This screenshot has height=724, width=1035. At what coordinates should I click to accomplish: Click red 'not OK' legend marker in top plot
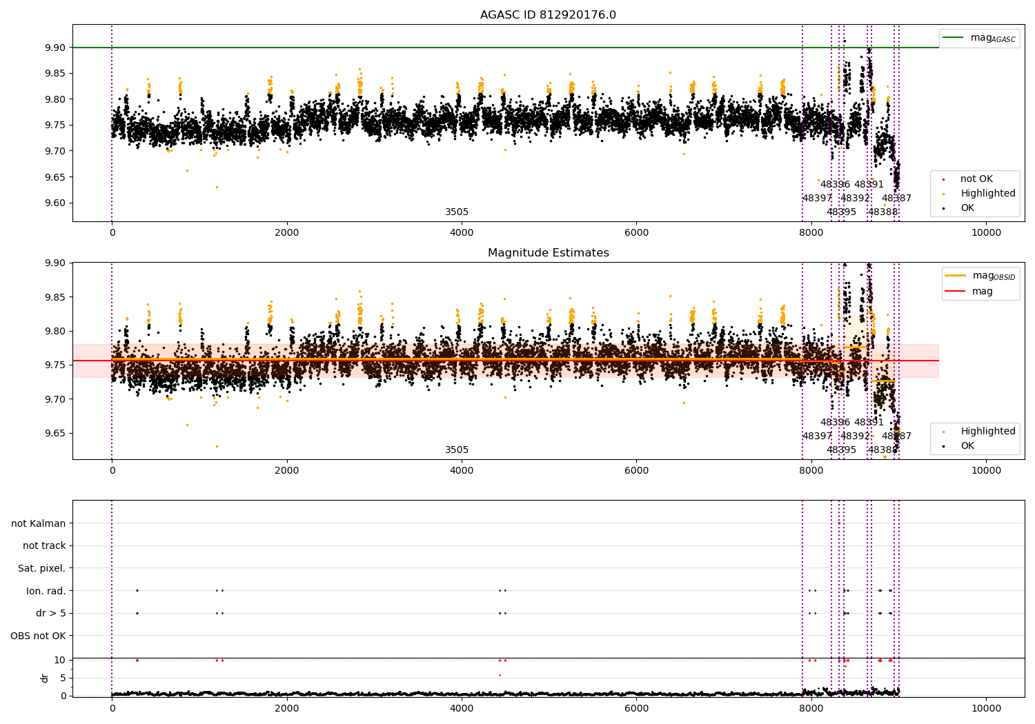(944, 179)
